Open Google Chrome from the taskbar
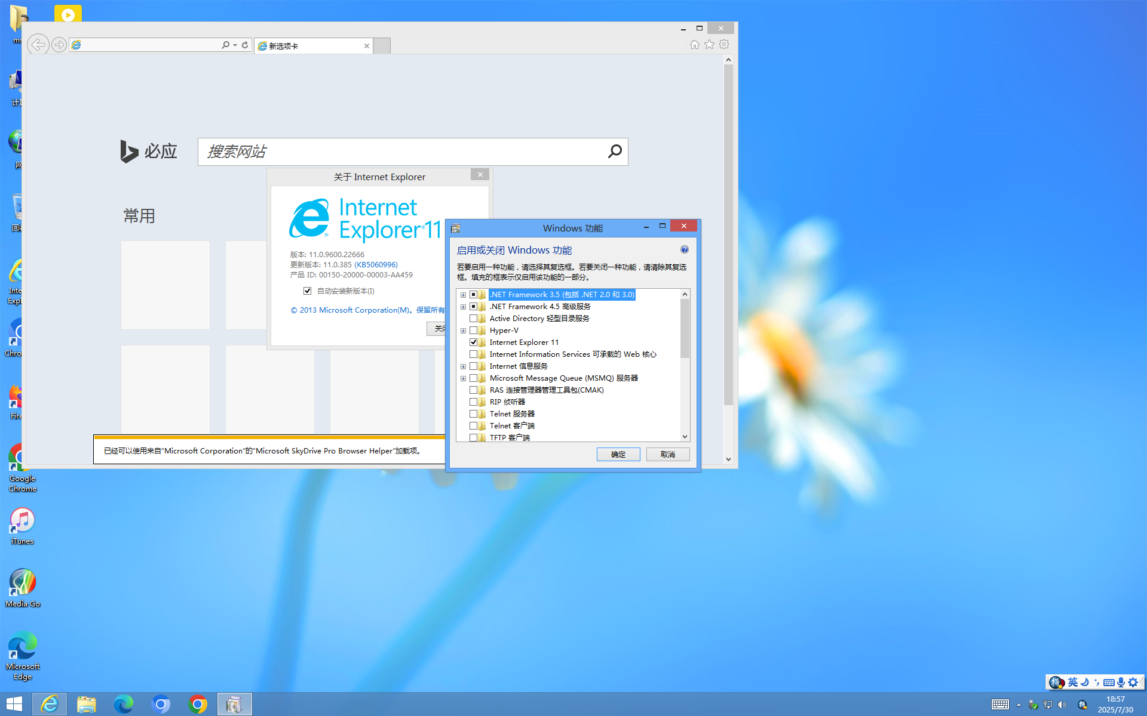 198,705
